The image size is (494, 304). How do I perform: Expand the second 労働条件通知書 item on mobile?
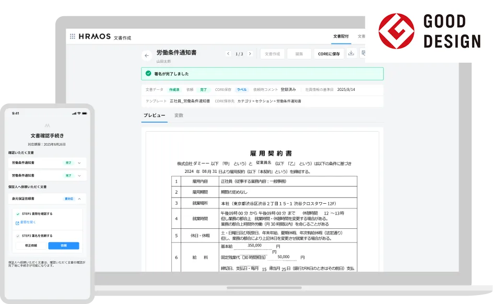(79, 176)
